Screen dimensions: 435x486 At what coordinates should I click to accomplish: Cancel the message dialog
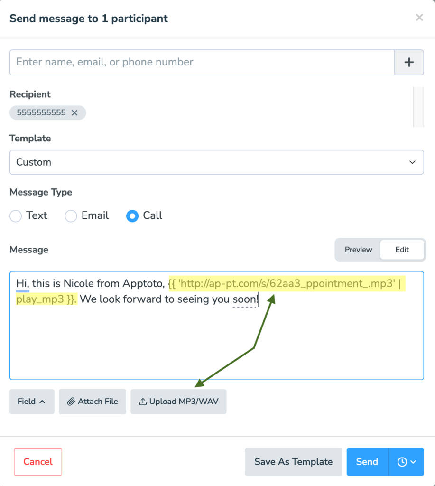pyautogui.click(x=38, y=462)
